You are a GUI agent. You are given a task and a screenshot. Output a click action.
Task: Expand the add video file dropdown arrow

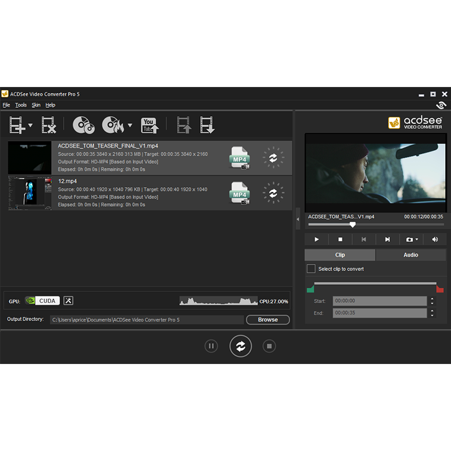coord(30,126)
